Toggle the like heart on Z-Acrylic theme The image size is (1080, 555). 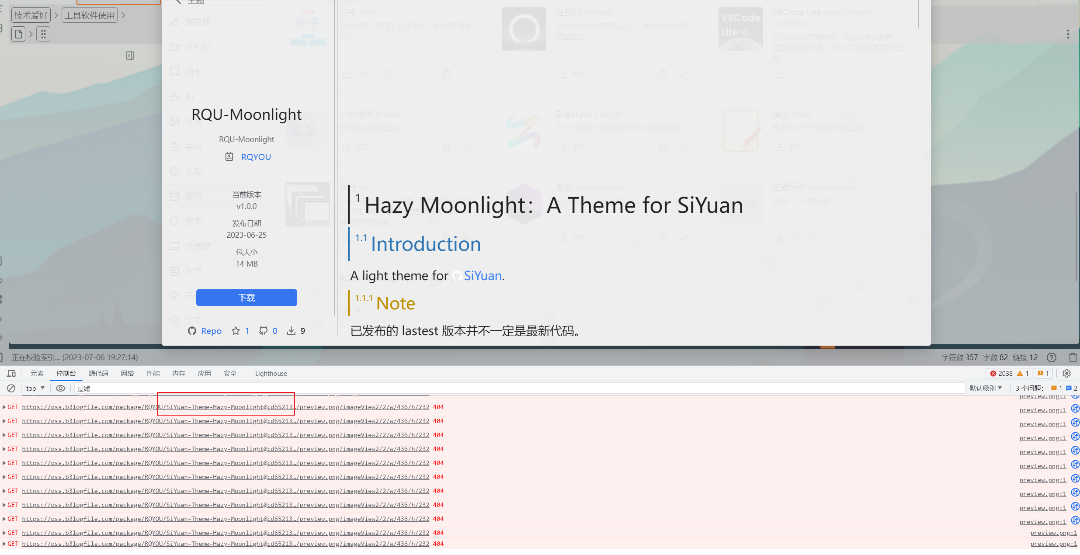click(599, 147)
